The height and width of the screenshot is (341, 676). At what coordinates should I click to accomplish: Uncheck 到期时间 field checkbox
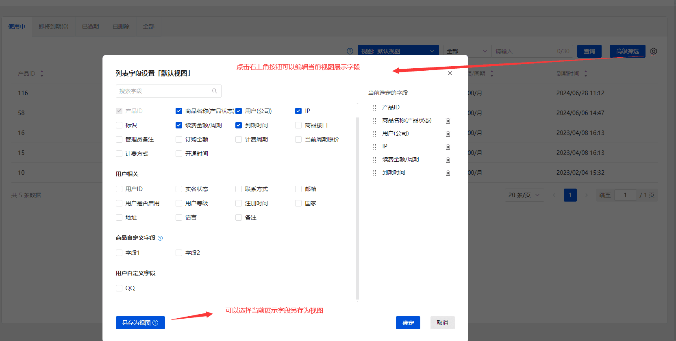239,125
